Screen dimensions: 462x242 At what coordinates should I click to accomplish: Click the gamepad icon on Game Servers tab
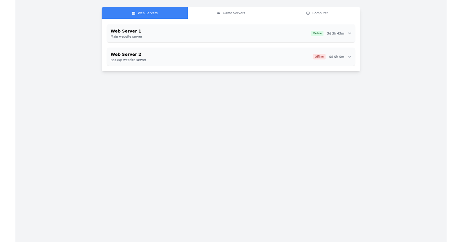pos(219,13)
